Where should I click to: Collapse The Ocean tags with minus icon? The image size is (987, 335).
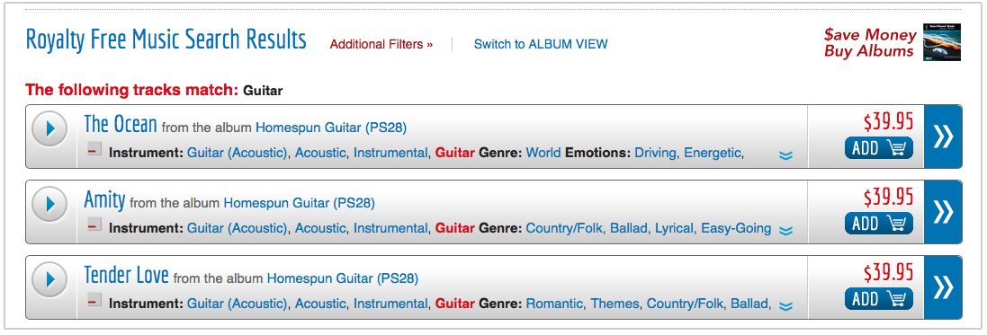(94, 150)
